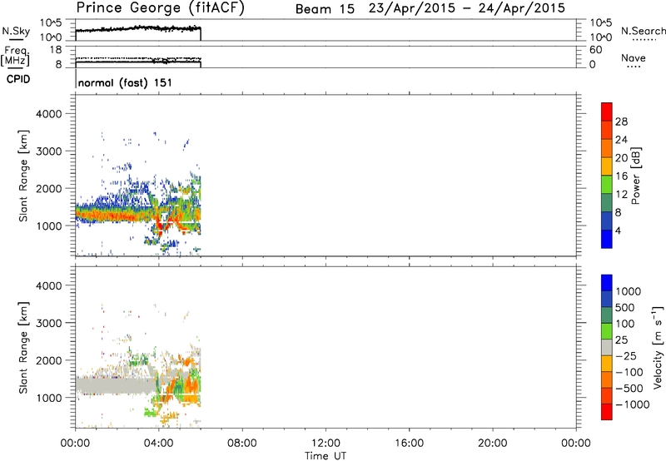Viewport: 666px width, 461px height.
Task: Click the "-100" Velocity colorbar value
Action: coord(629,372)
